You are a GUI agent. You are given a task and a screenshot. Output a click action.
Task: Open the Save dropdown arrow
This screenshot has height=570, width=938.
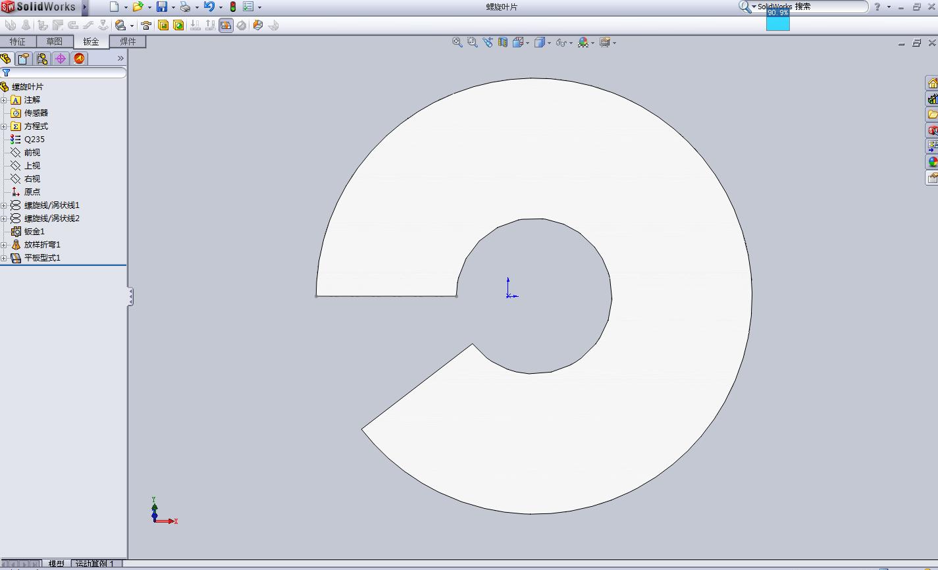(x=173, y=7)
